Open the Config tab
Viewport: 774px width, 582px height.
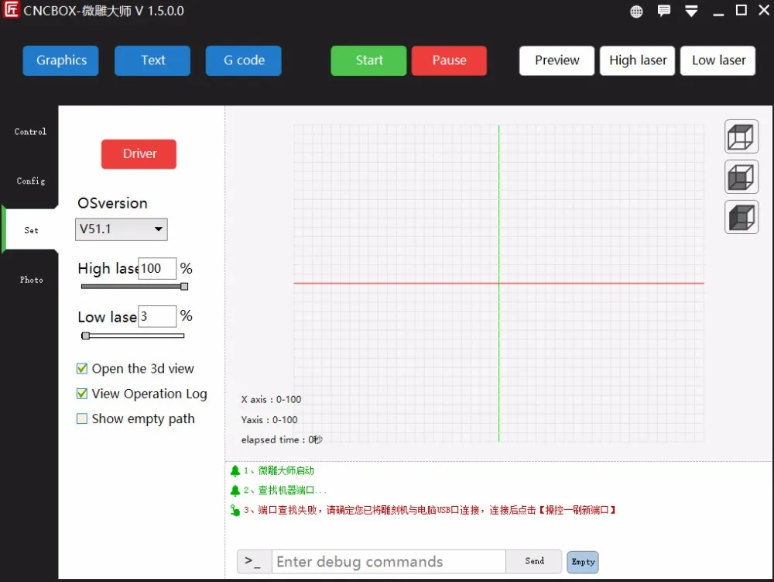point(30,181)
